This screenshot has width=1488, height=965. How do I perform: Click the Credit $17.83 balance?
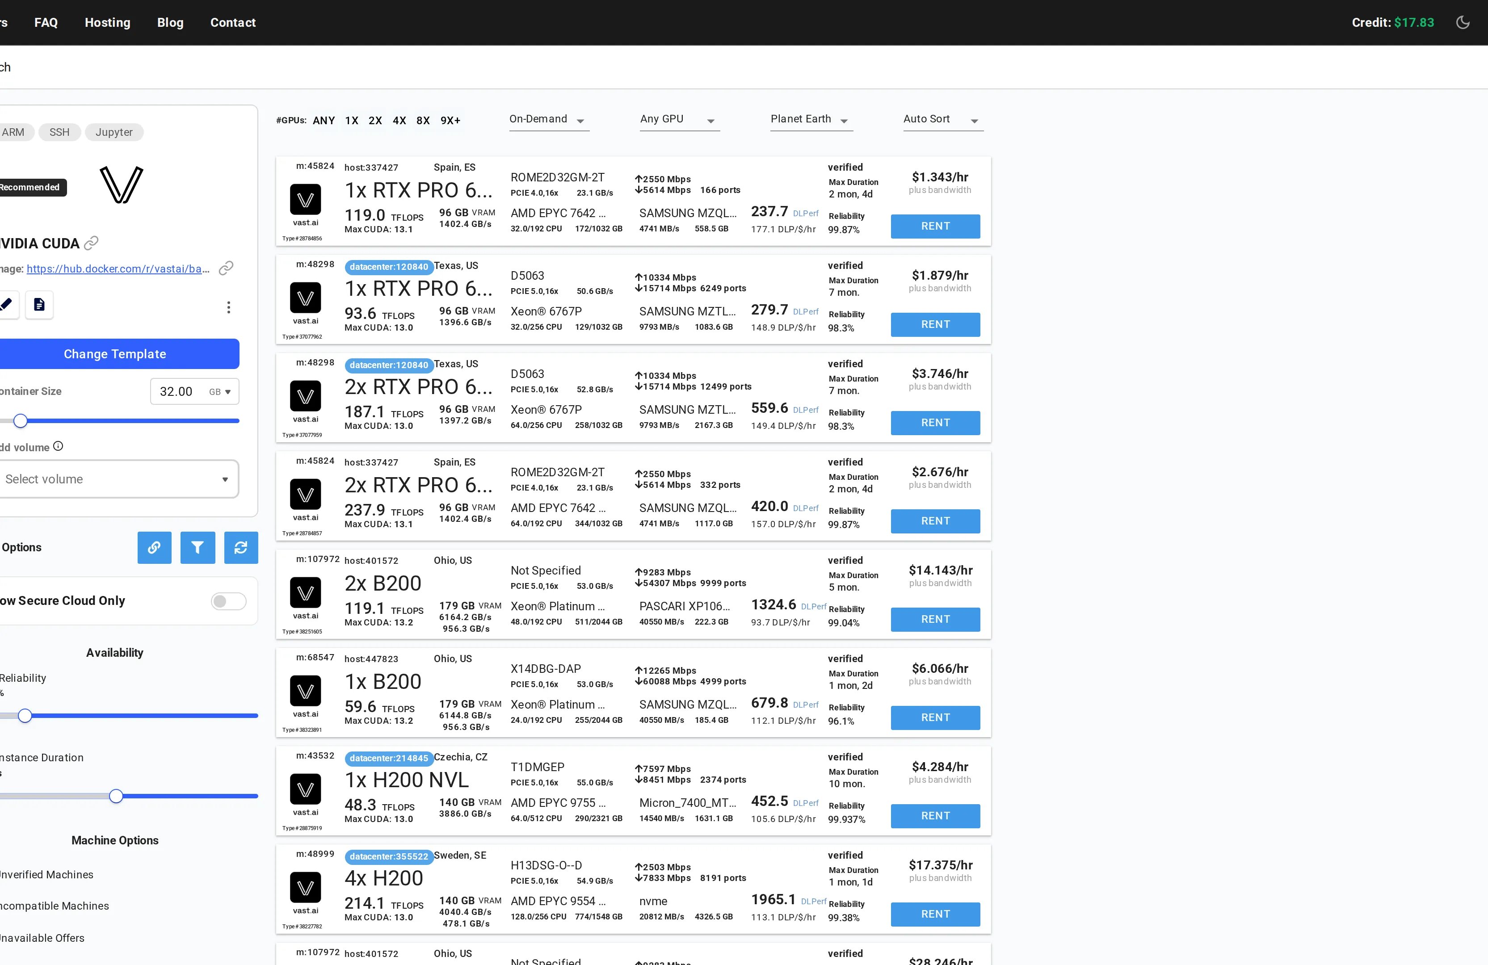pos(1393,22)
